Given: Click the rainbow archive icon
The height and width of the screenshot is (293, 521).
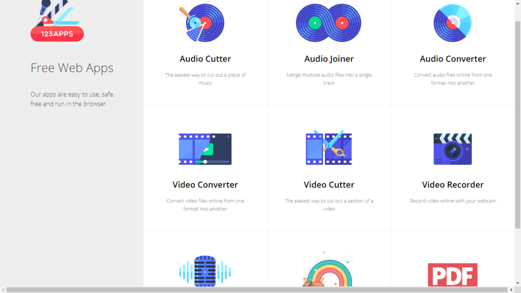Looking at the screenshot, I should [328, 269].
